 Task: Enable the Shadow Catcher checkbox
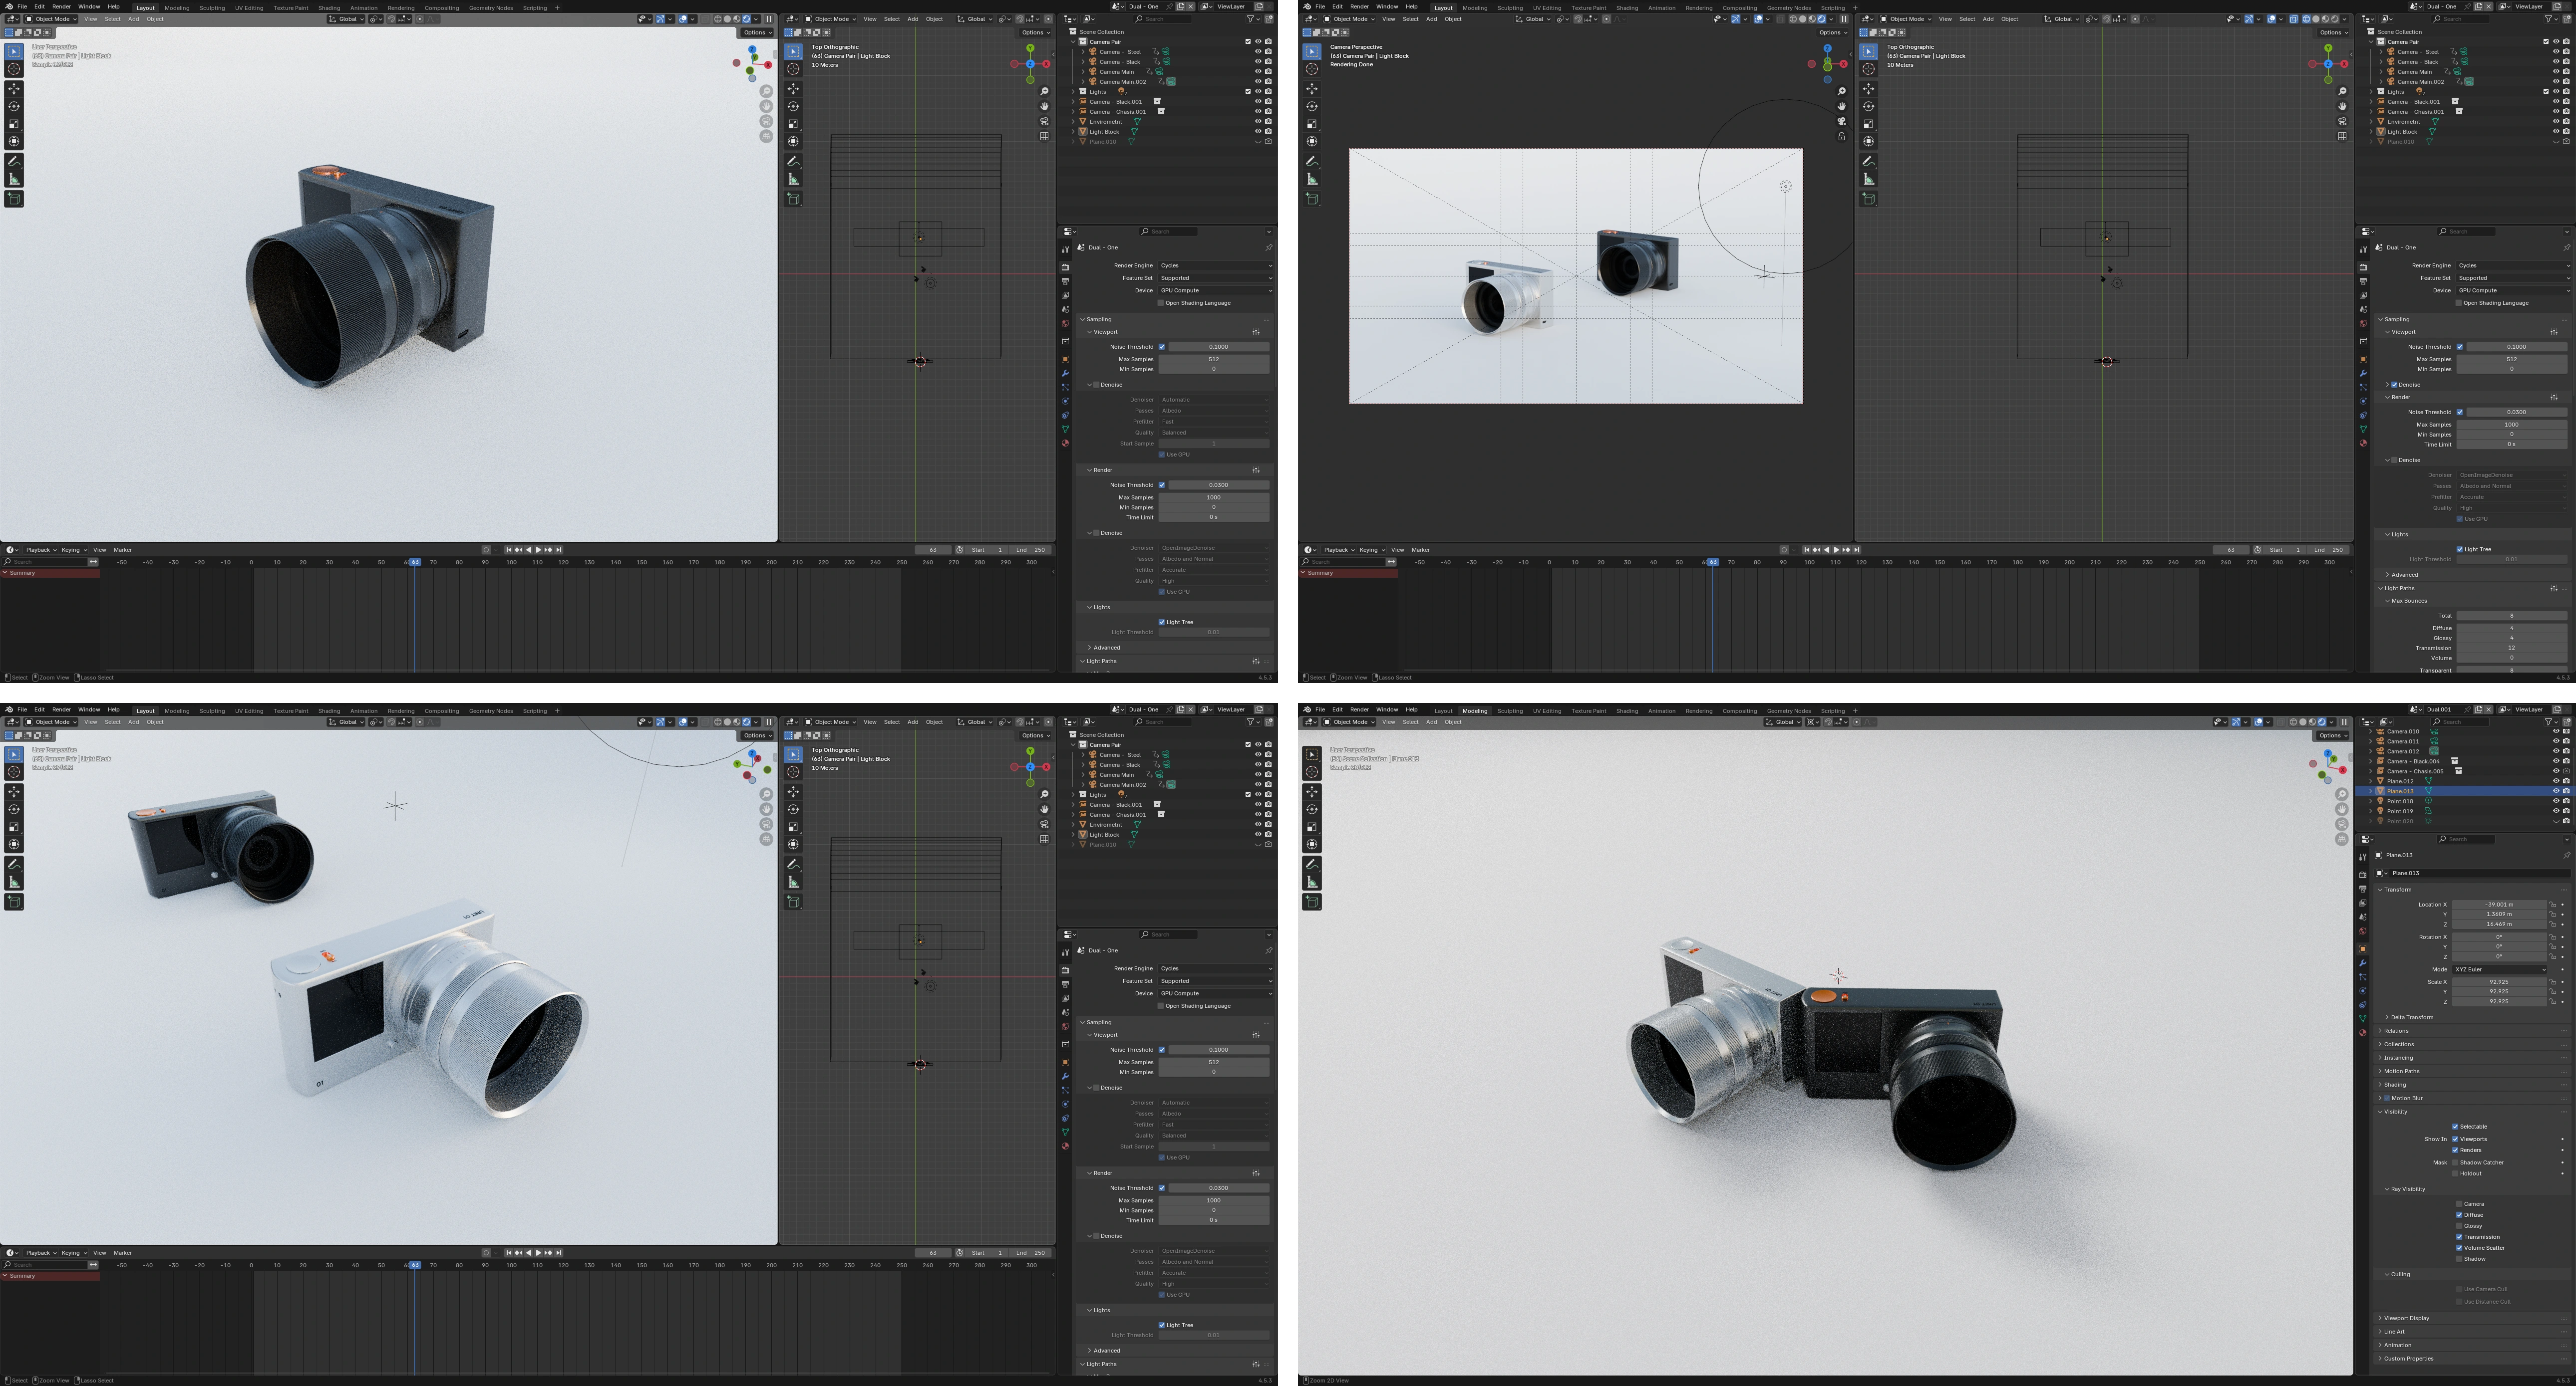tap(2455, 1163)
